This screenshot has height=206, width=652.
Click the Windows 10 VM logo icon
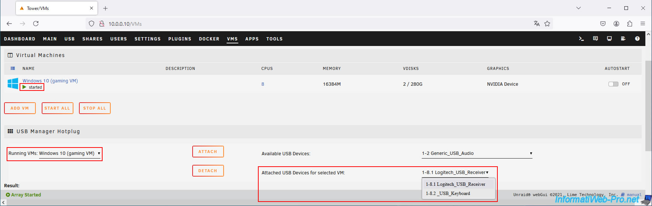pos(13,84)
